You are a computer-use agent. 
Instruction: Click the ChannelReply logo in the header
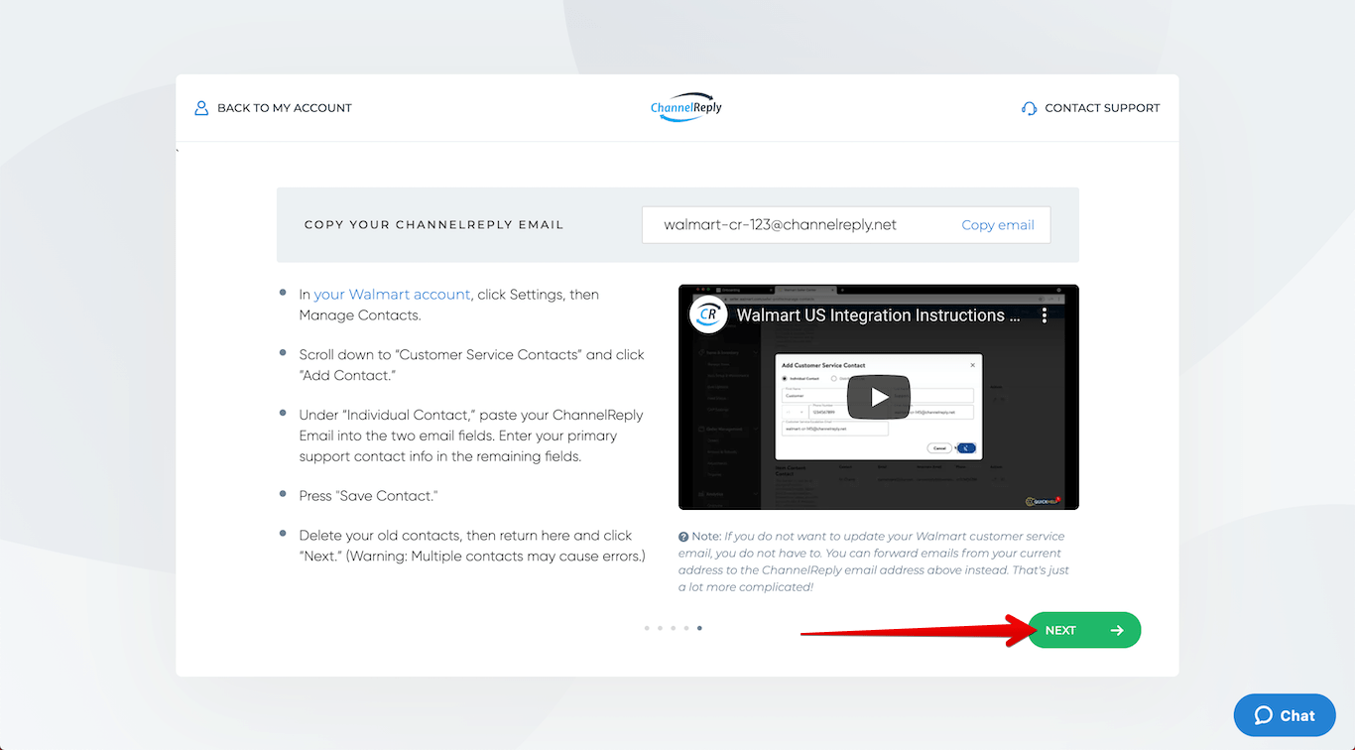tap(685, 107)
